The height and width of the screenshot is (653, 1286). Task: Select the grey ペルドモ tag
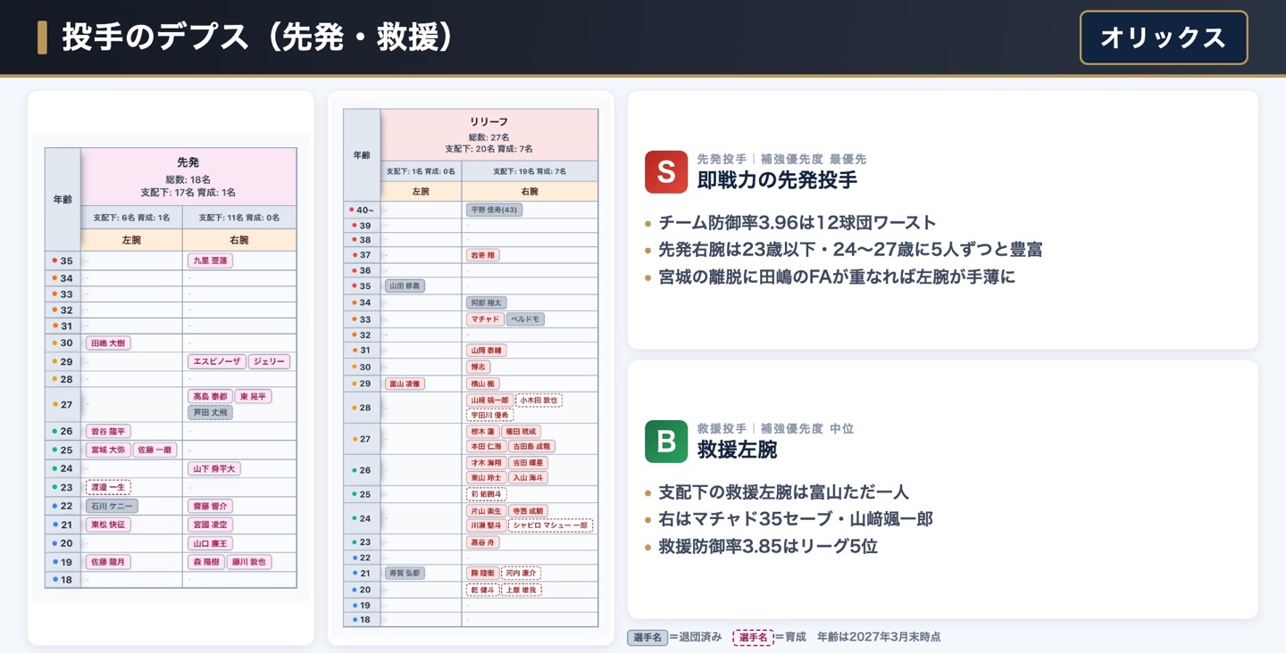coord(525,318)
